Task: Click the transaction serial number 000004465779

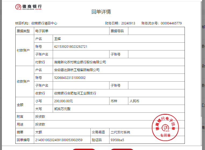Action: click(171, 23)
